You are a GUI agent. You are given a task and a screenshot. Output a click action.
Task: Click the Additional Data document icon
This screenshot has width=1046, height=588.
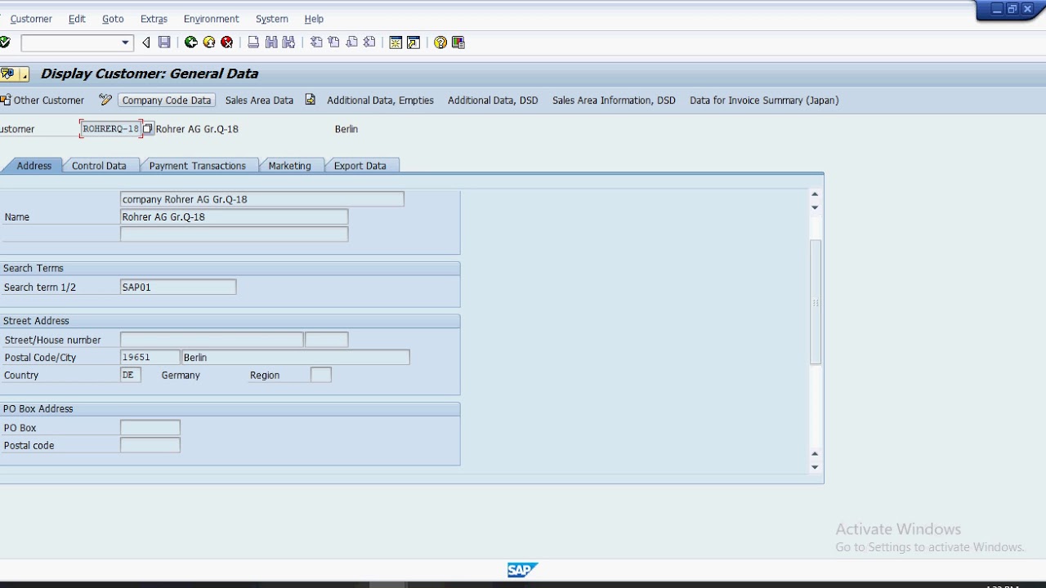point(311,100)
